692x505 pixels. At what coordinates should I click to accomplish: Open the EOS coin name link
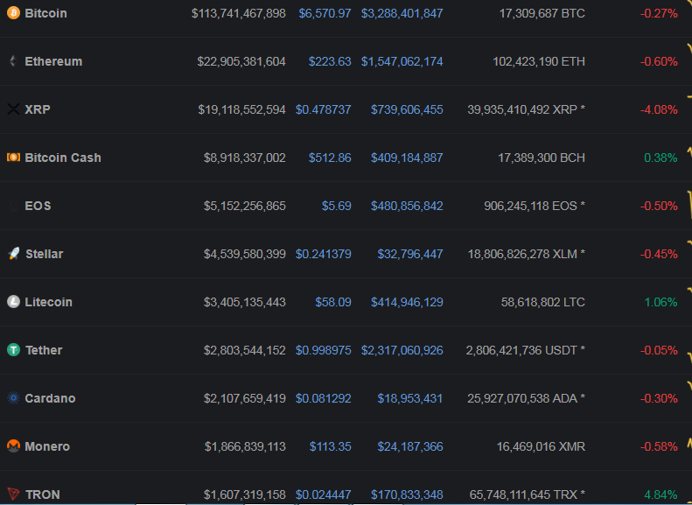point(38,206)
